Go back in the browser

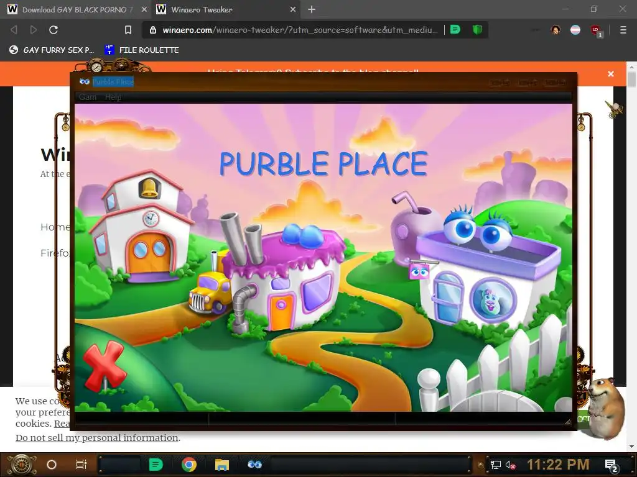14,30
